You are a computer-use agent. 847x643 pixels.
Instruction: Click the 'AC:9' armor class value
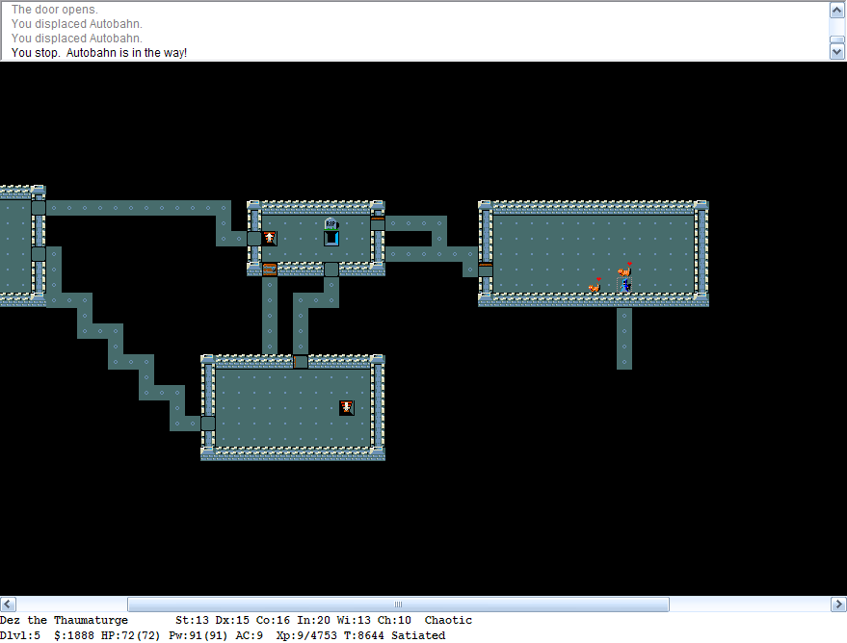[249, 635]
